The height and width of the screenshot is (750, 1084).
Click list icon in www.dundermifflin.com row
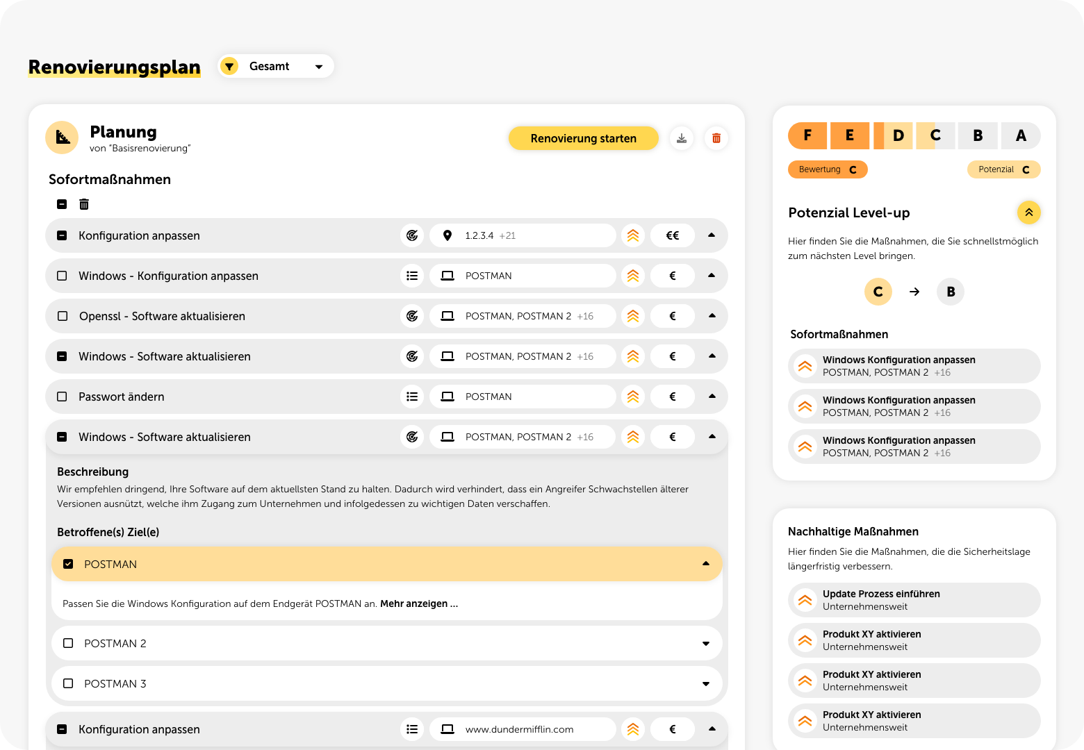click(412, 729)
